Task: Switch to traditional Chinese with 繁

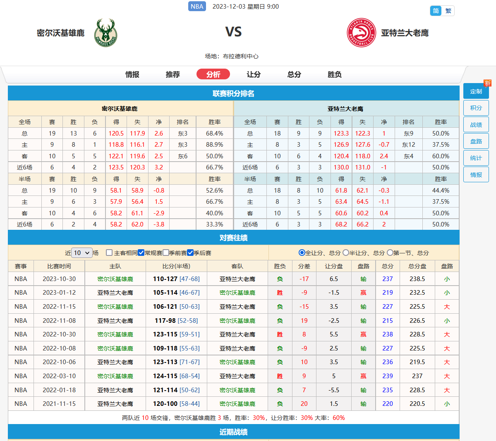Action: [448, 11]
